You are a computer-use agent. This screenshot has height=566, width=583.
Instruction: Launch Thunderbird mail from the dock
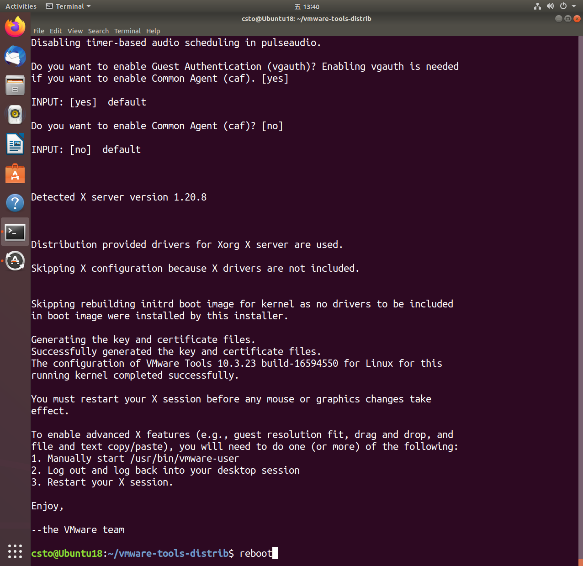point(15,56)
